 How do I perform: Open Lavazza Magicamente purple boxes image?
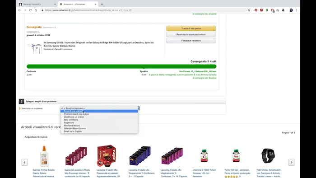click(172, 155)
